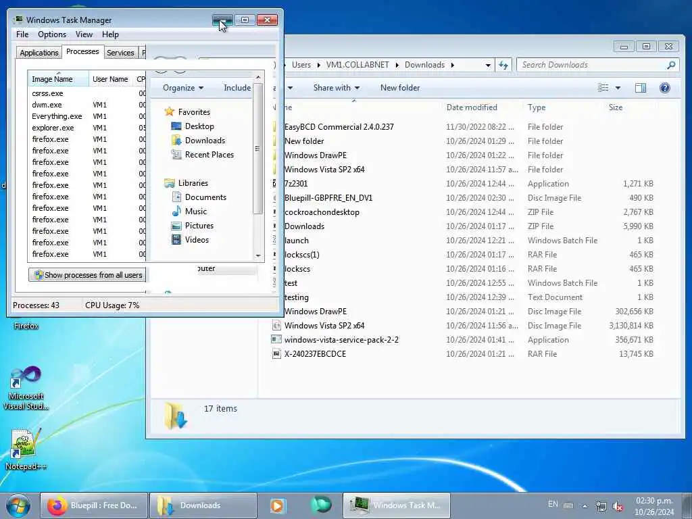Click the refresh button beside address bar
The width and height of the screenshot is (692, 519).
coord(503,65)
